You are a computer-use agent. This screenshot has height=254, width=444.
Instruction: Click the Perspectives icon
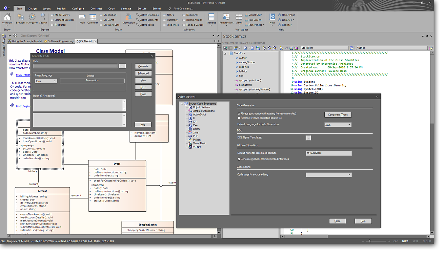pyautogui.click(x=226, y=17)
